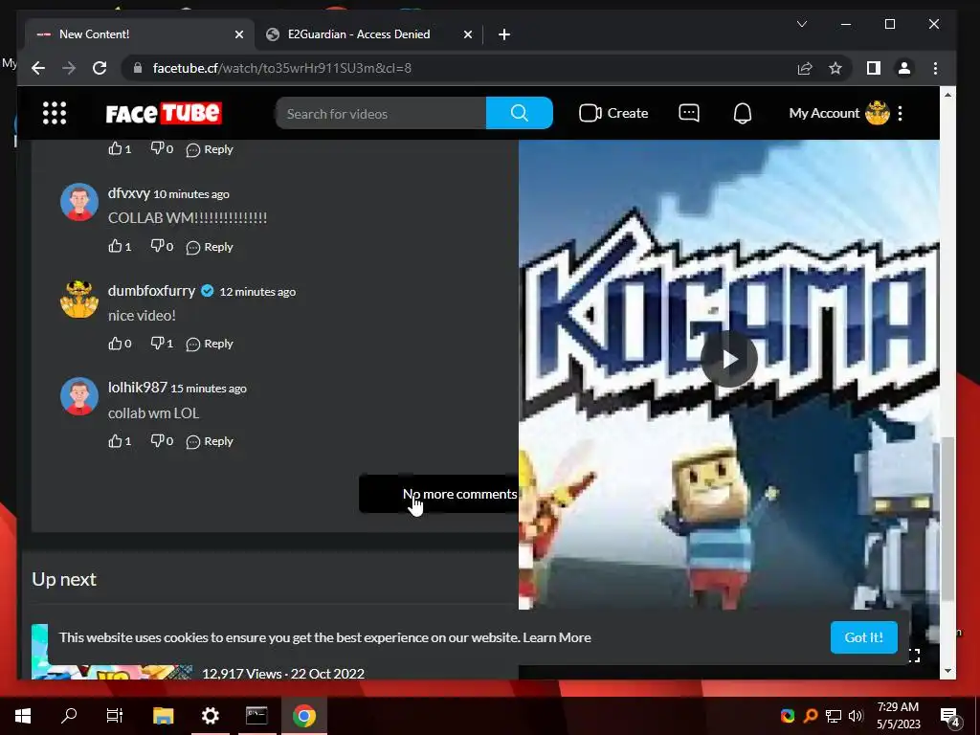Open the tab search chevron
Viewport: 980px width, 735px height.
pos(802,24)
